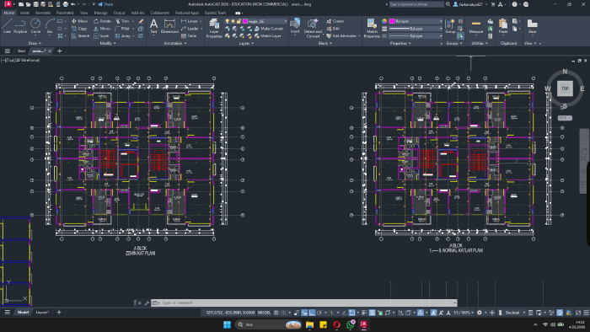Open the Parametric ribbon tab
Image resolution: width=590 pixels, height=332 pixels.
(x=65, y=13)
